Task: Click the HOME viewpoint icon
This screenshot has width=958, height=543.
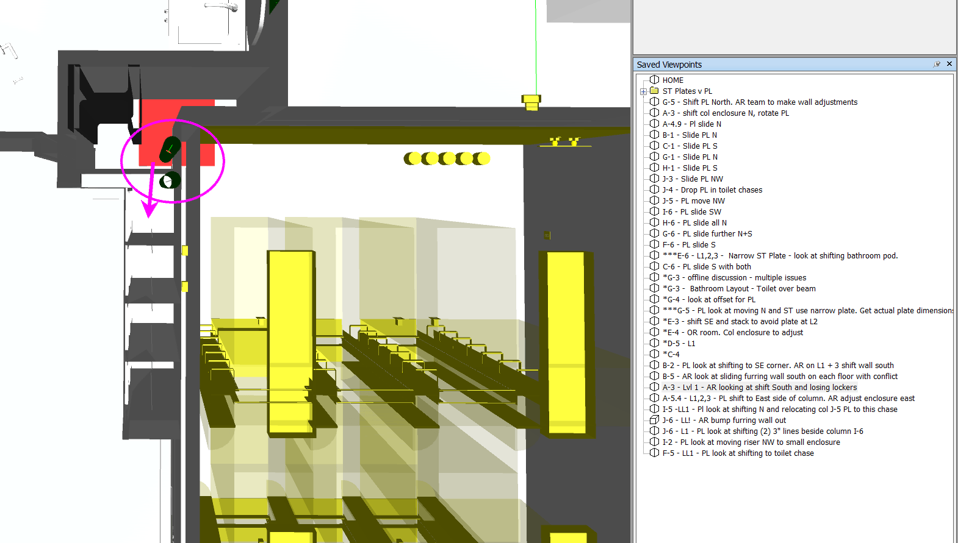Action: [x=654, y=80]
